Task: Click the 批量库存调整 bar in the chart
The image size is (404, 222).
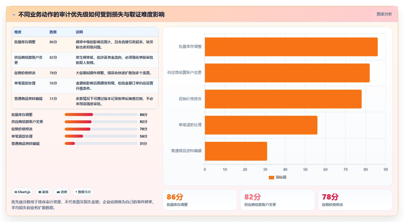Action: [291, 47]
